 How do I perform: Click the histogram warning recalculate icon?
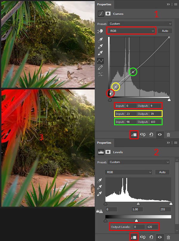pyautogui.click(x=99, y=211)
